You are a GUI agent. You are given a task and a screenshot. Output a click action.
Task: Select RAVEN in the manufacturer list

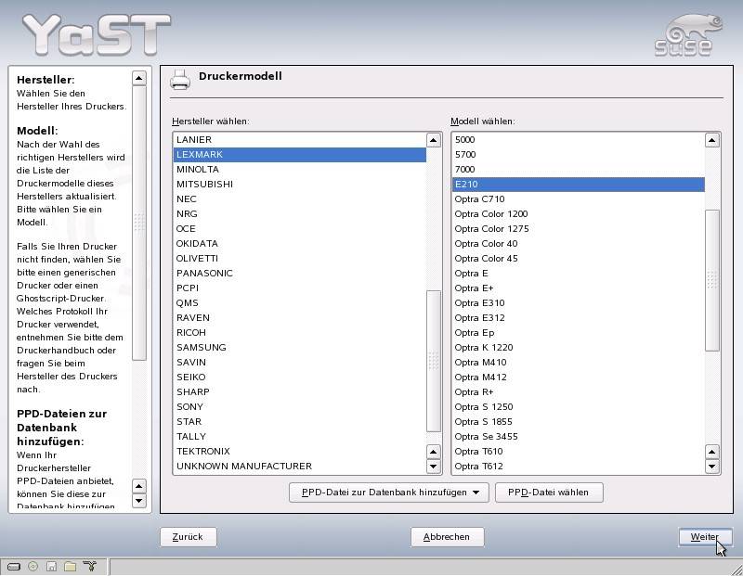[299, 317]
